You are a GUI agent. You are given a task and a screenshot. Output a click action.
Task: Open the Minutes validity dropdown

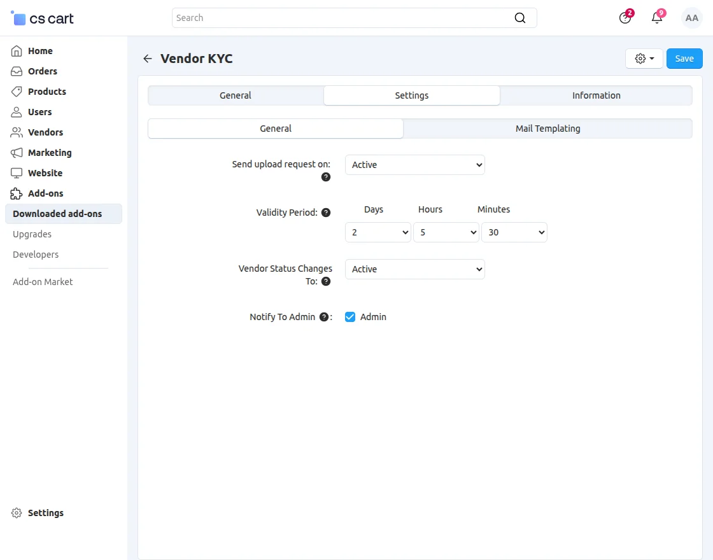tap(514, 232)
